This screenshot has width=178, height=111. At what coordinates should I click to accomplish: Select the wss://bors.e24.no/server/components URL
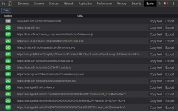click(39, 21)
